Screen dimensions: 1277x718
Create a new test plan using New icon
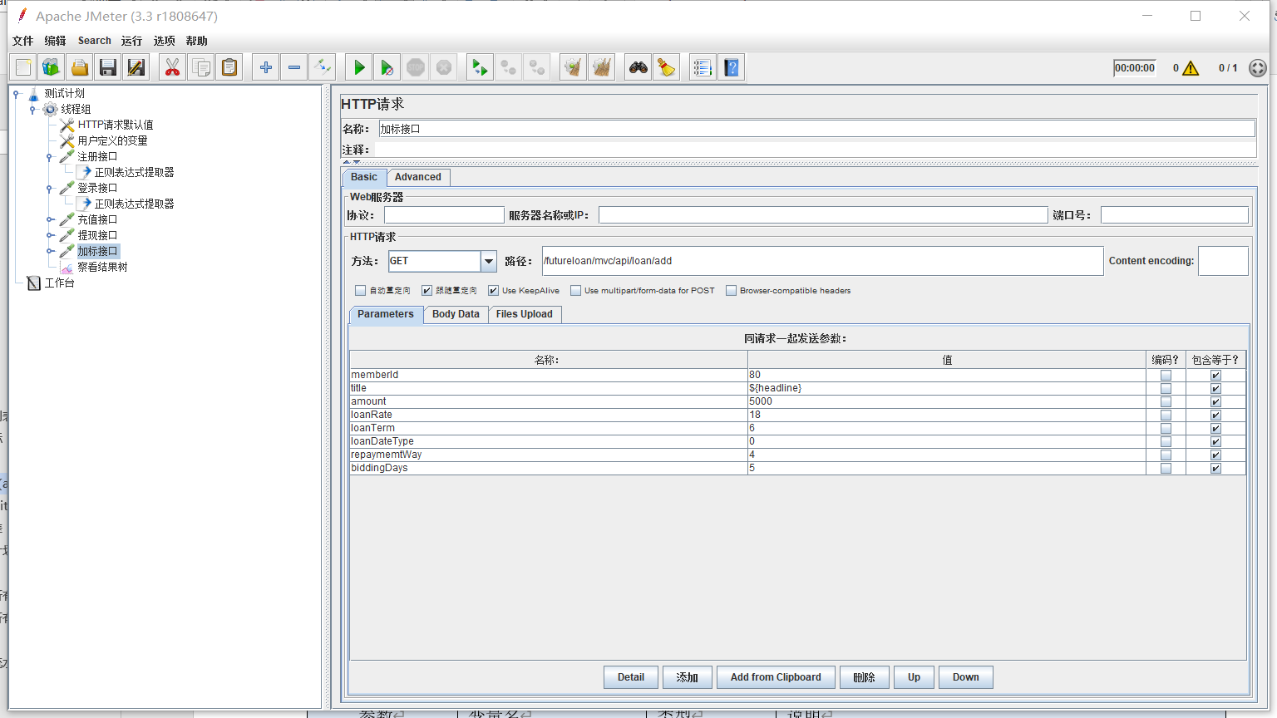tap(23, 67)
